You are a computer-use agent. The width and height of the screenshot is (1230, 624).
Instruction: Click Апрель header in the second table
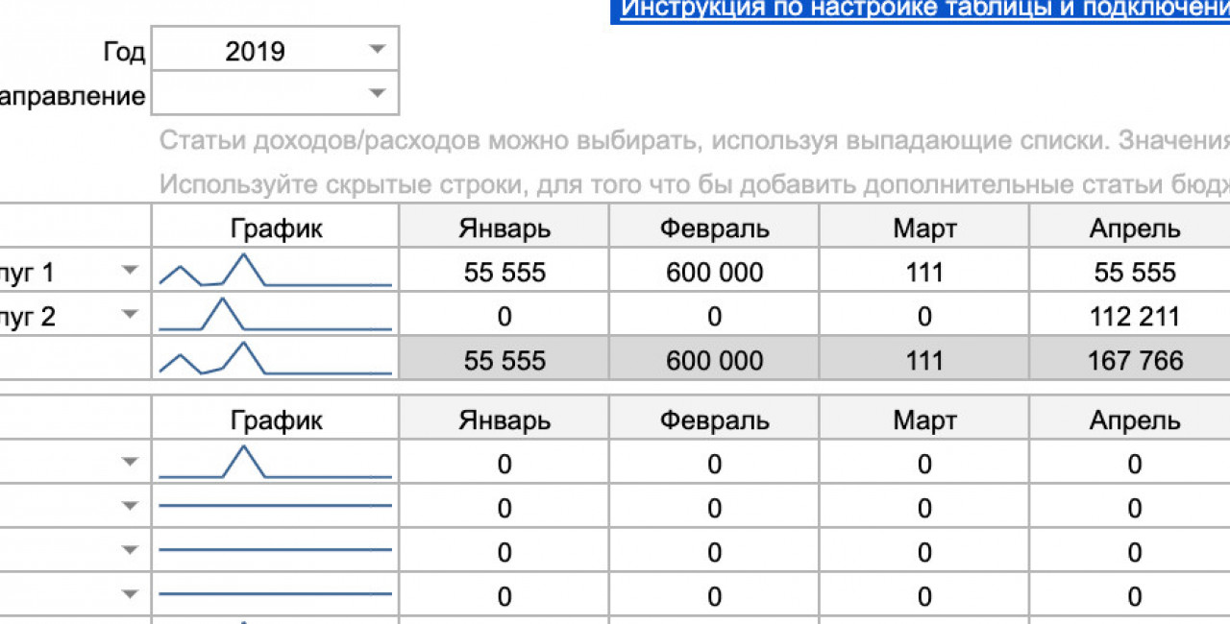point(1134,420)
